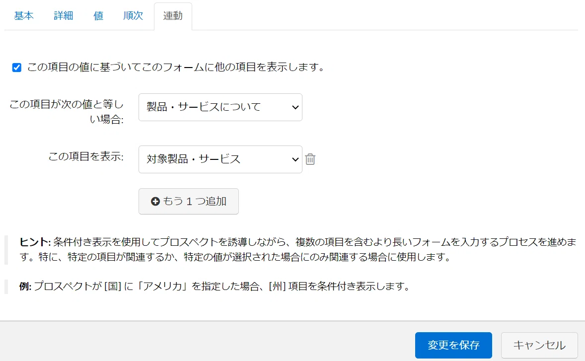The height and width of the screenshot is (361, 585).
Task: Click the この項目を表示 label
Action: 86,156
